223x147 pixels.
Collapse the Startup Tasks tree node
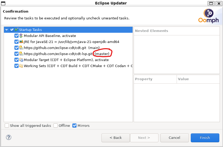point(7,30)
